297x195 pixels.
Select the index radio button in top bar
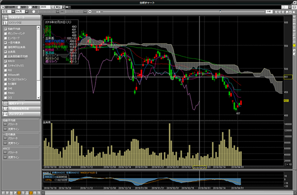(19, 7)
